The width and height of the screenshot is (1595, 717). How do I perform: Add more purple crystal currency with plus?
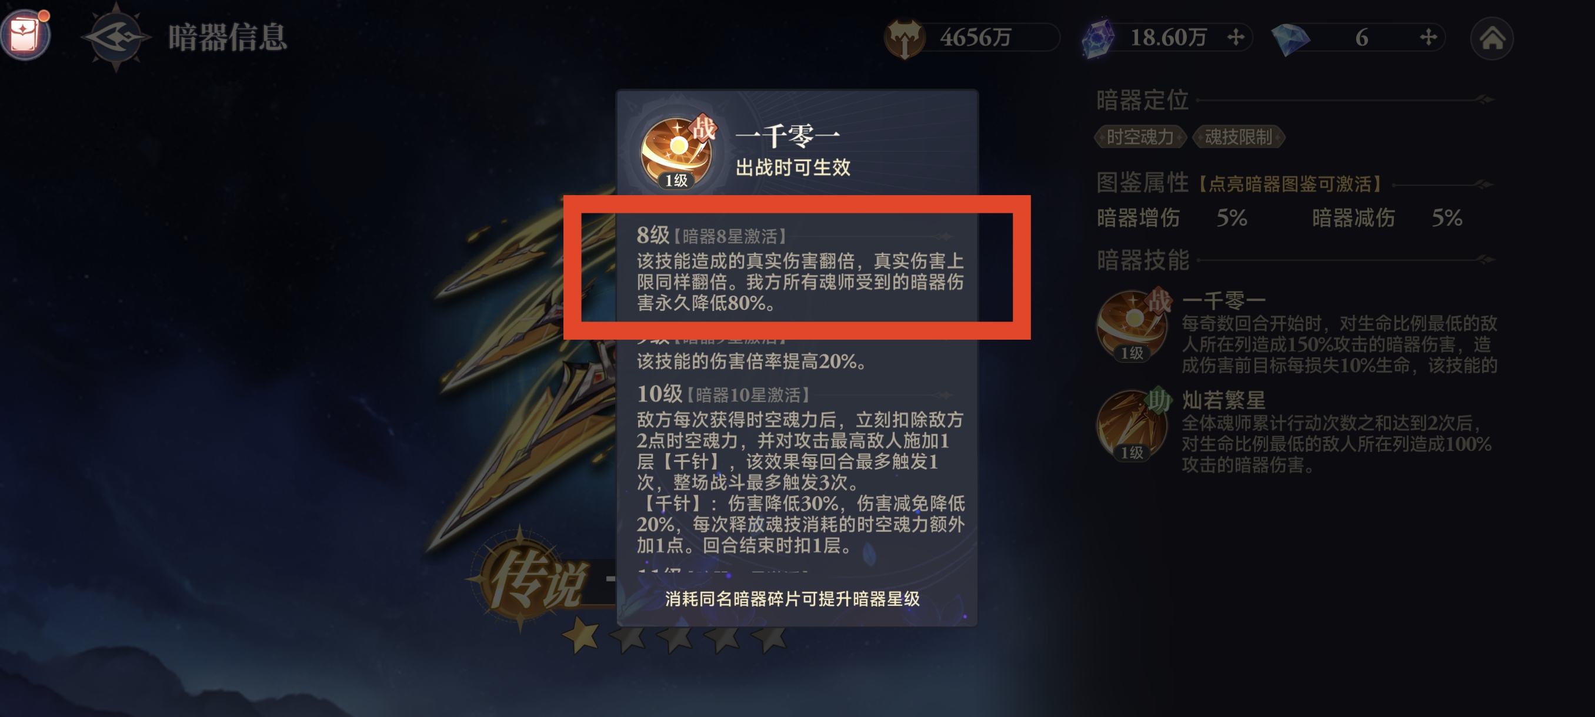point(1236,37)
